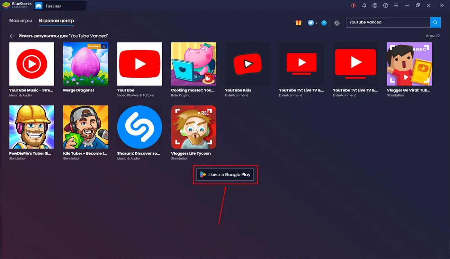Viewport: 450px width, 259px height.
Task: Open the Vloggers Life Tycoon icon
Action: tap(193, 127)
